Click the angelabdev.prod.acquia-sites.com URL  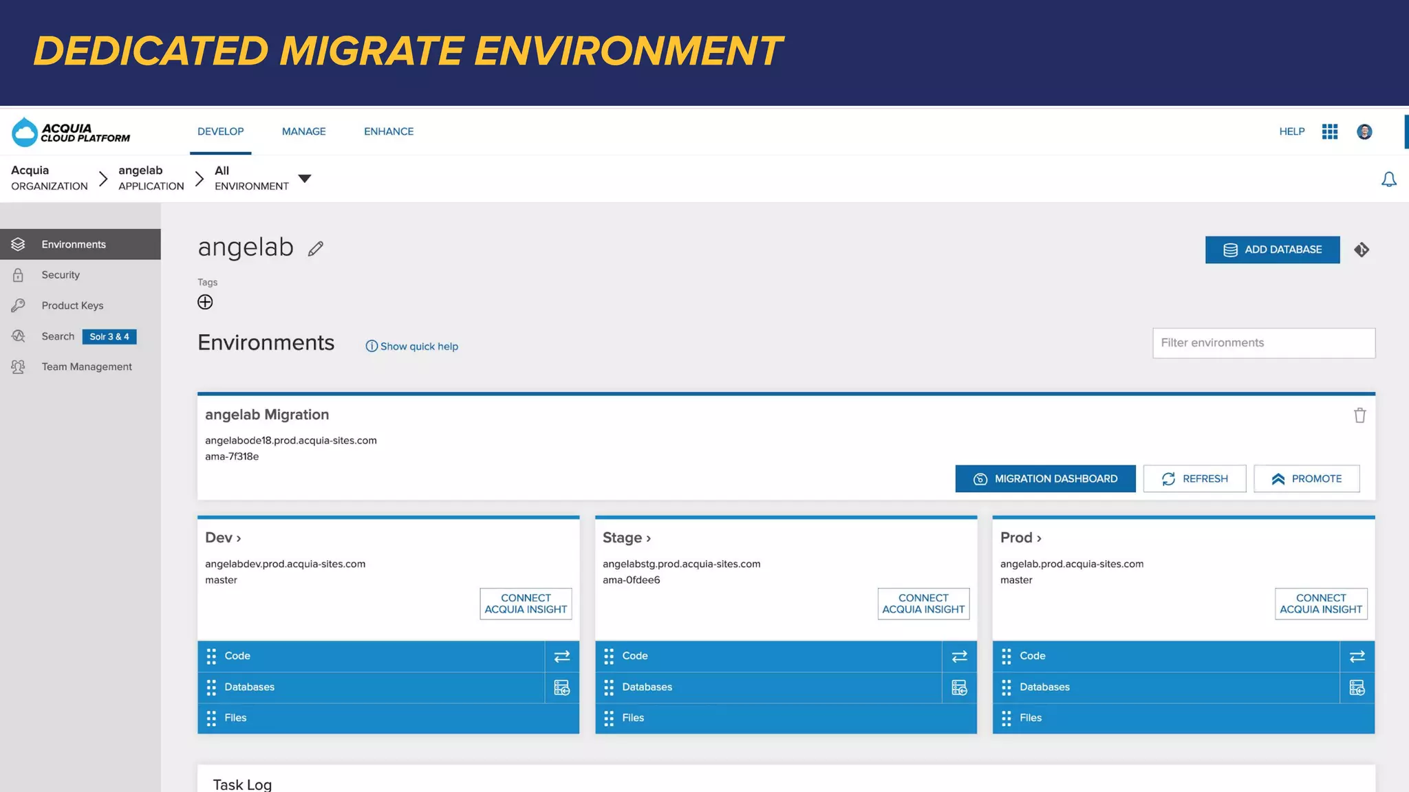click(286, 564)
